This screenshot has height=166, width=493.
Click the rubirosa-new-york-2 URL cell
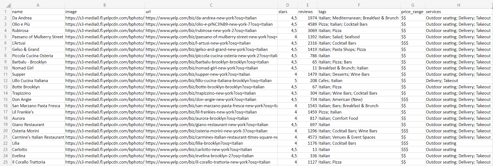coord(211,30)
